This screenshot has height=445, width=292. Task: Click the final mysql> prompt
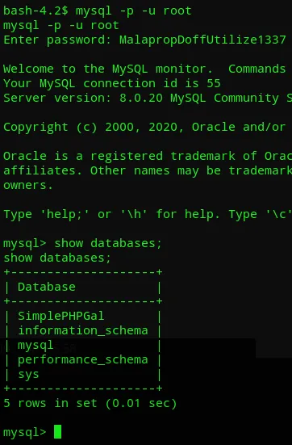click(x=25, y=432)
